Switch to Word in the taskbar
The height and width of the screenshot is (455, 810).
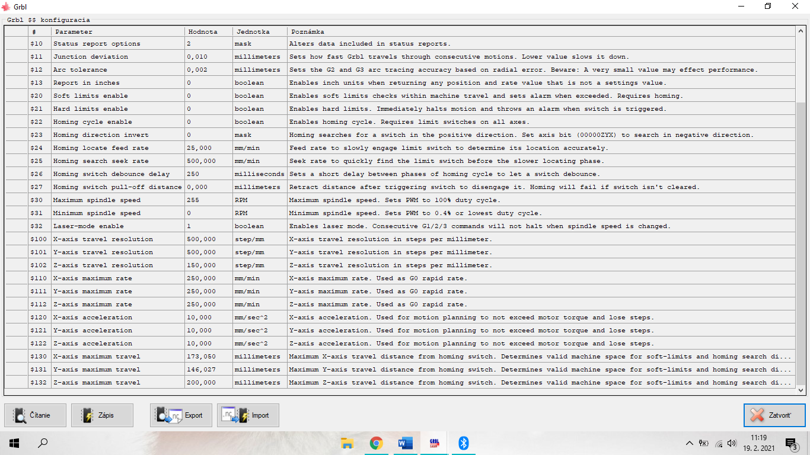tap(405, 443)
